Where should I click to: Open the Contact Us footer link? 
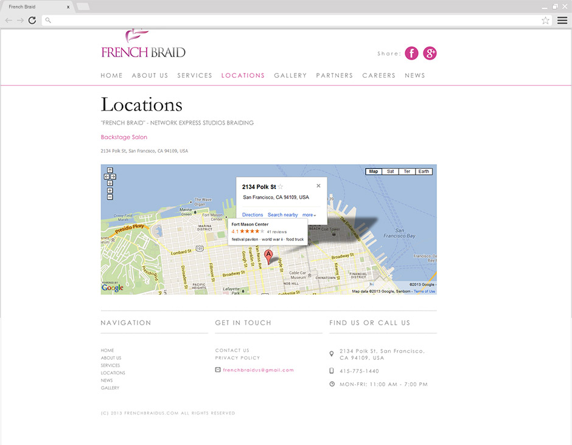tap(232, 350)
